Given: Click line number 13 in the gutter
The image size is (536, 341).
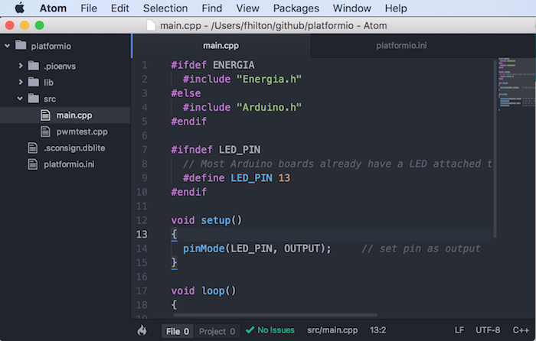Looking at the screenshot, I should (x=142, y=234).
